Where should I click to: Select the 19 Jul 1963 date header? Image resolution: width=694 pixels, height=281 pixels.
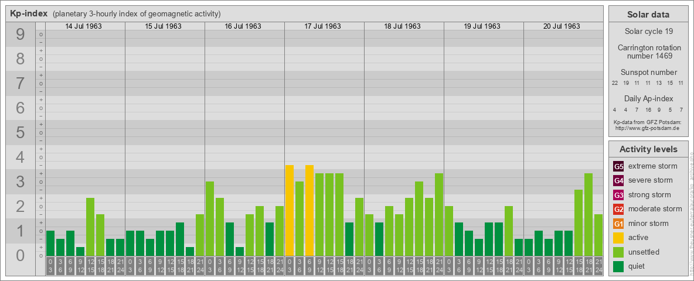tap(482, 26)
